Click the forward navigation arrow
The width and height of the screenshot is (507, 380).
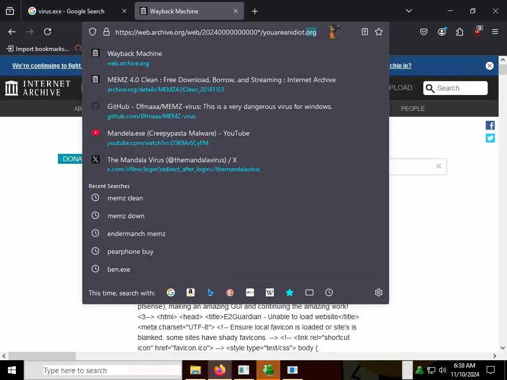[30, 32]
